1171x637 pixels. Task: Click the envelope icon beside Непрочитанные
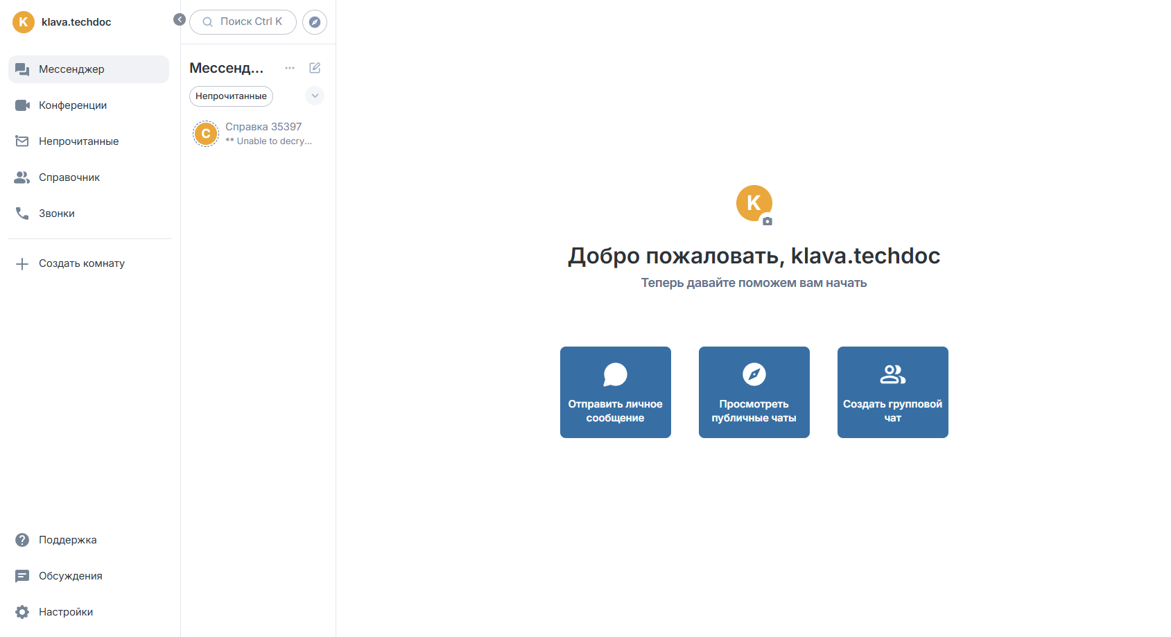click(x=22, y=141)
